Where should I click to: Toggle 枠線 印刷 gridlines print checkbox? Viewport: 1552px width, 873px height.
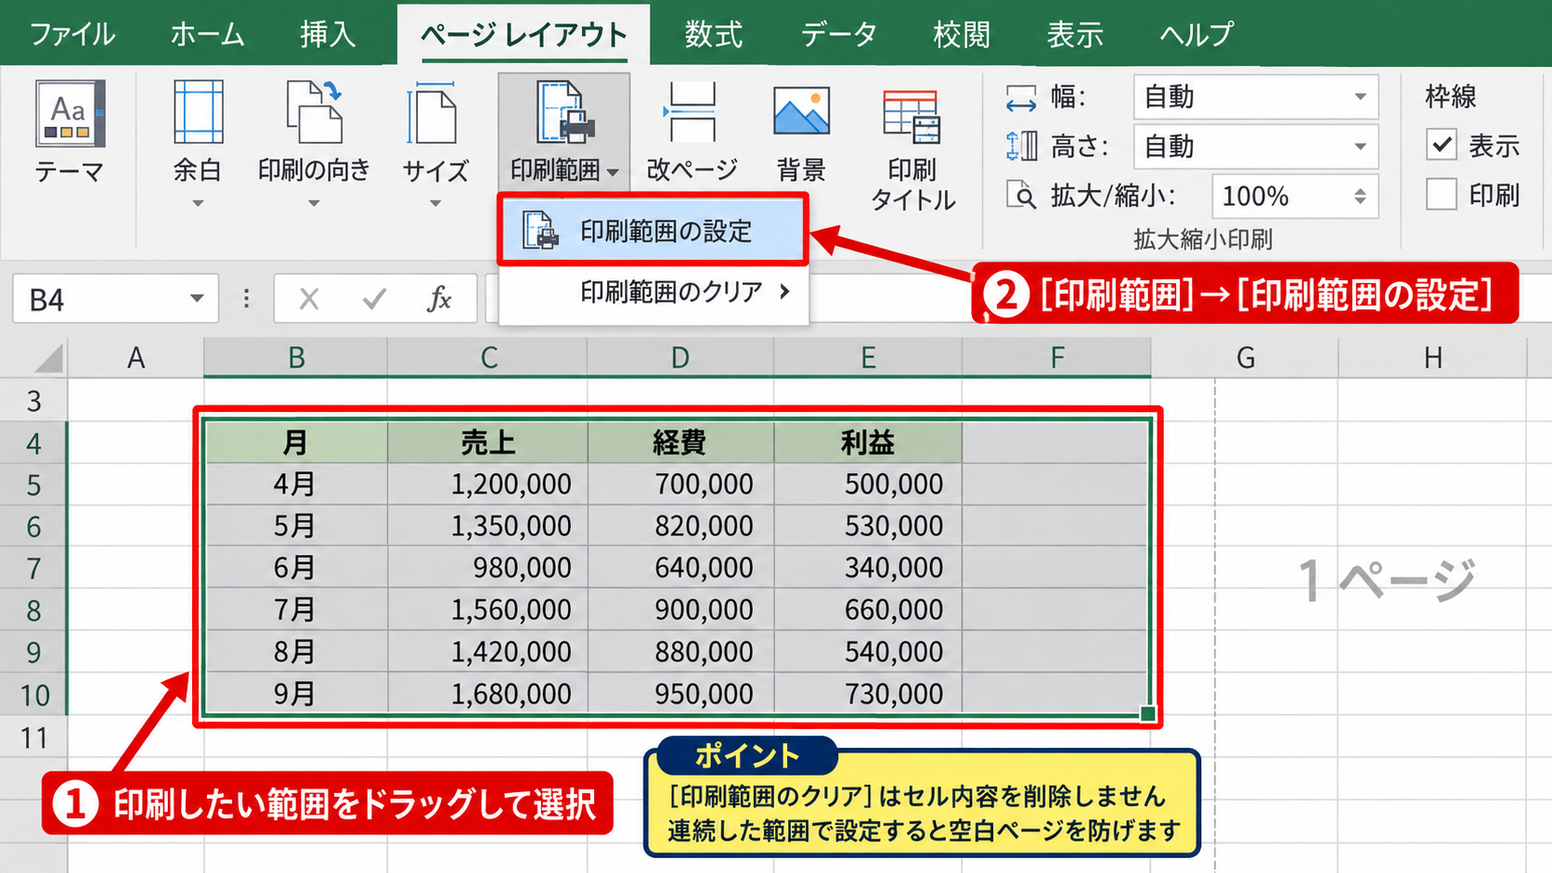[x=1442, y=195]
